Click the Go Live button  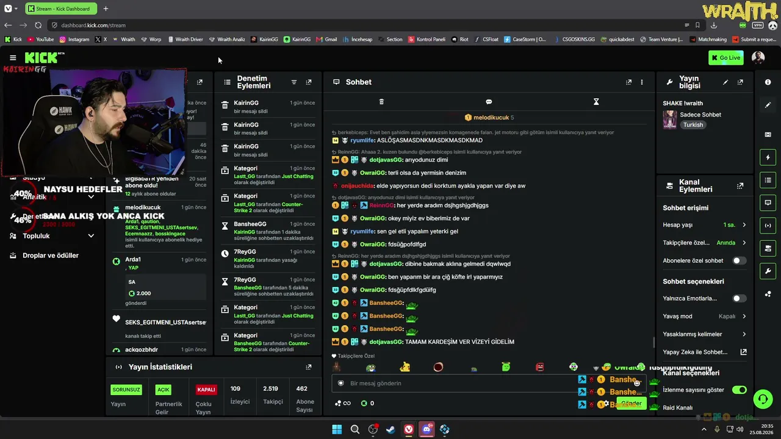[726, 57]
